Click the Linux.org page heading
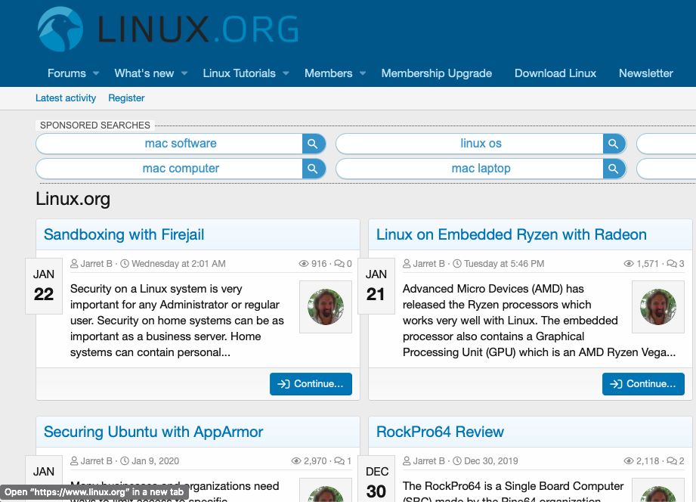The height and width of the screenshot is (502, 696). 73,199
